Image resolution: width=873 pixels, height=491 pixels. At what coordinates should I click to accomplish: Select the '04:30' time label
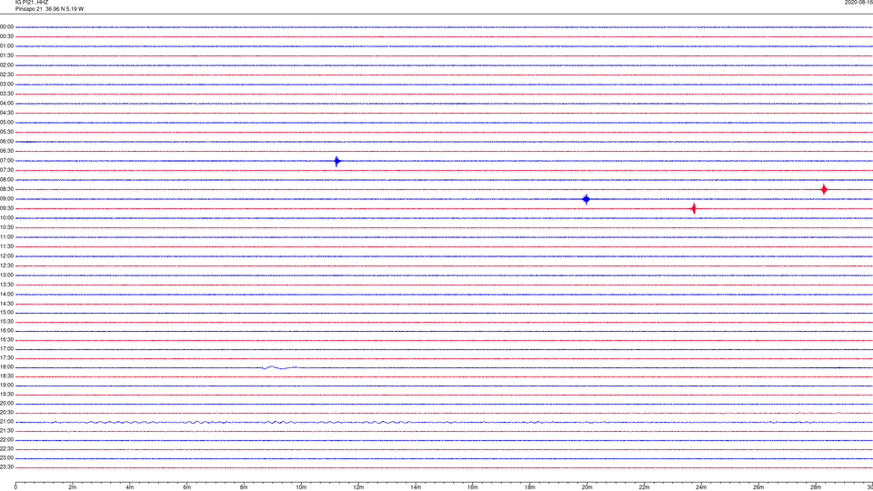pyautogui.click(x=6, y=113)
